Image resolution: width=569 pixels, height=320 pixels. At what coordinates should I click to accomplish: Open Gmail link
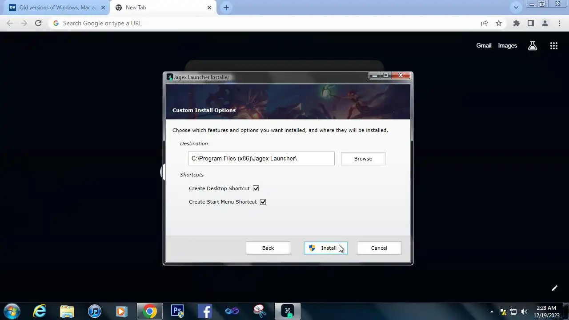pos(484,45)
